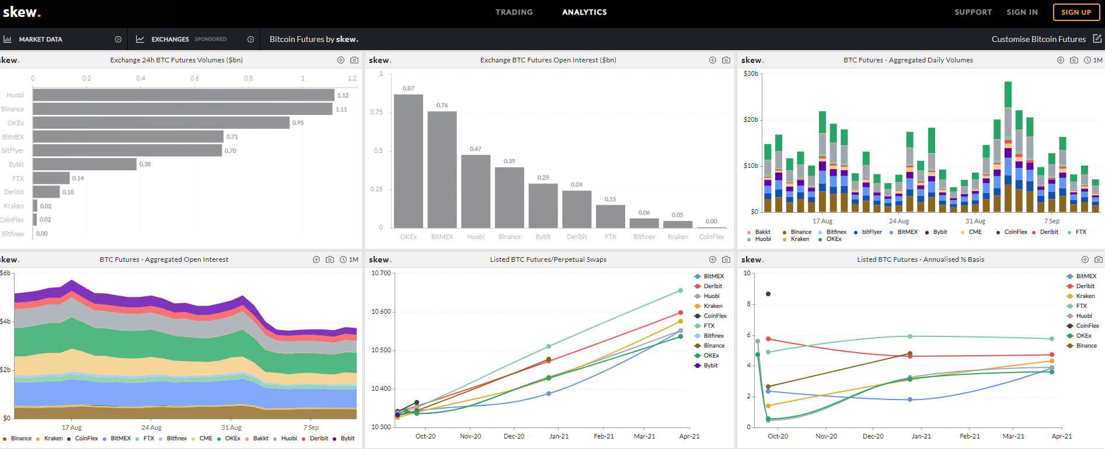Toggle BitMEX series in Perpetual Swaps legend

[x=709, y=276]
